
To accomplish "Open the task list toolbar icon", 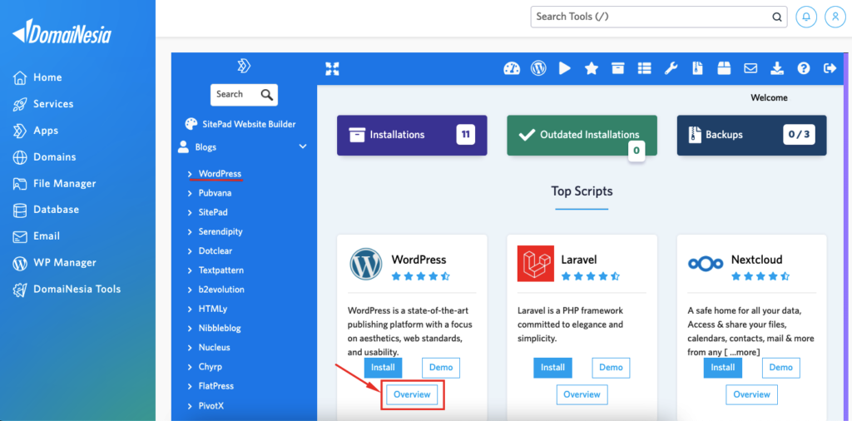I will tap(645, 68).
